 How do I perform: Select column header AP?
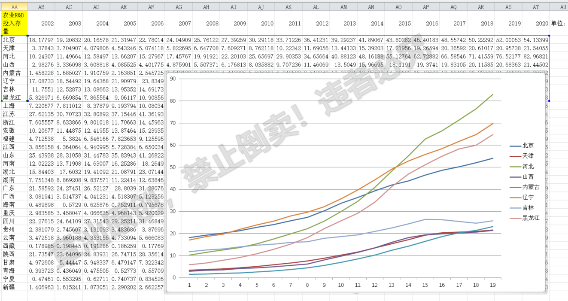click(426, 7)
